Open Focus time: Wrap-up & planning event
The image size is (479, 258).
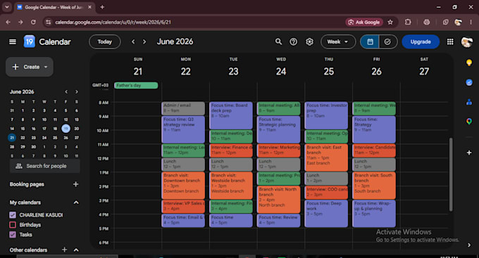click(x=374, y=214)
